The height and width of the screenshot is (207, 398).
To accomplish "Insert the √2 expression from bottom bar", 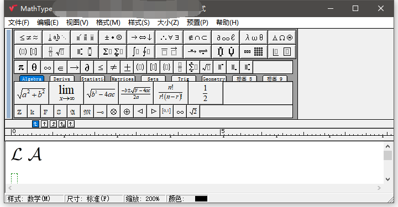I will pos(193,112).
